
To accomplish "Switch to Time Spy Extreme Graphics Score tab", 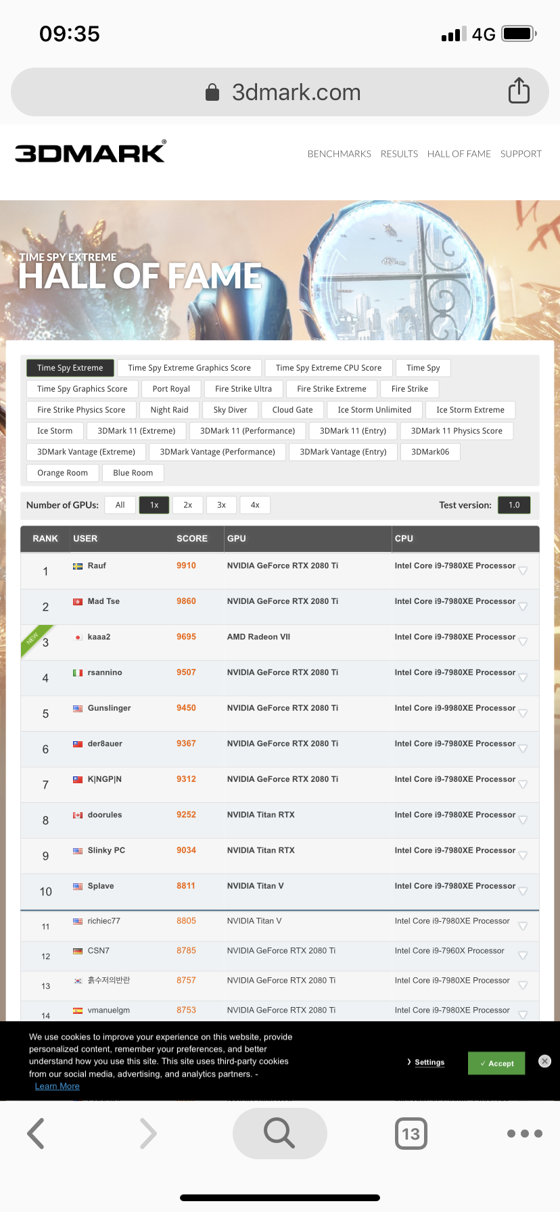I will pos(189,368).
